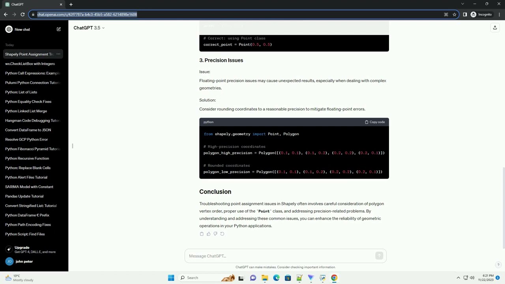Open Resolve GCP Python Error chat
Image resolution: width=505 pixels, height=284 pixels.
(x=34, y=139)
